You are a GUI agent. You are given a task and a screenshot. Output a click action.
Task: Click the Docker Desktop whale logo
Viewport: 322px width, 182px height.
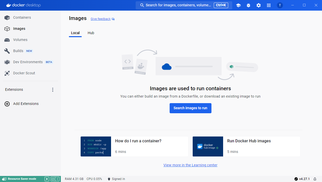point(9,5)
